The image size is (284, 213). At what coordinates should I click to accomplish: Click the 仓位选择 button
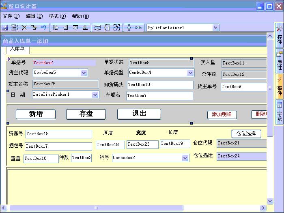(x=246, y=133)
